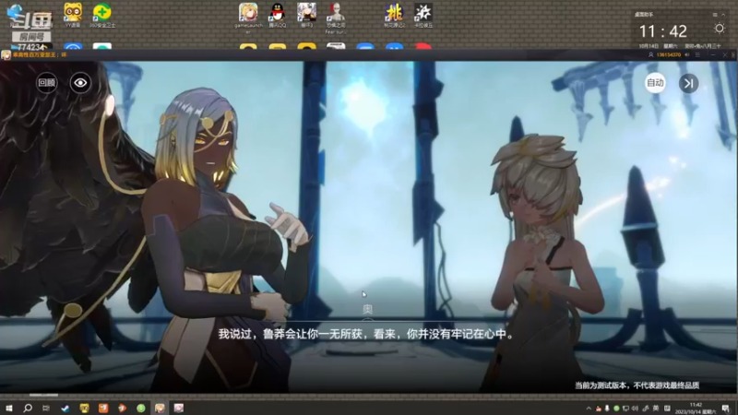Open the YY语音 desktop shortcut
This screenshot has width=738, height=415.
73,15
